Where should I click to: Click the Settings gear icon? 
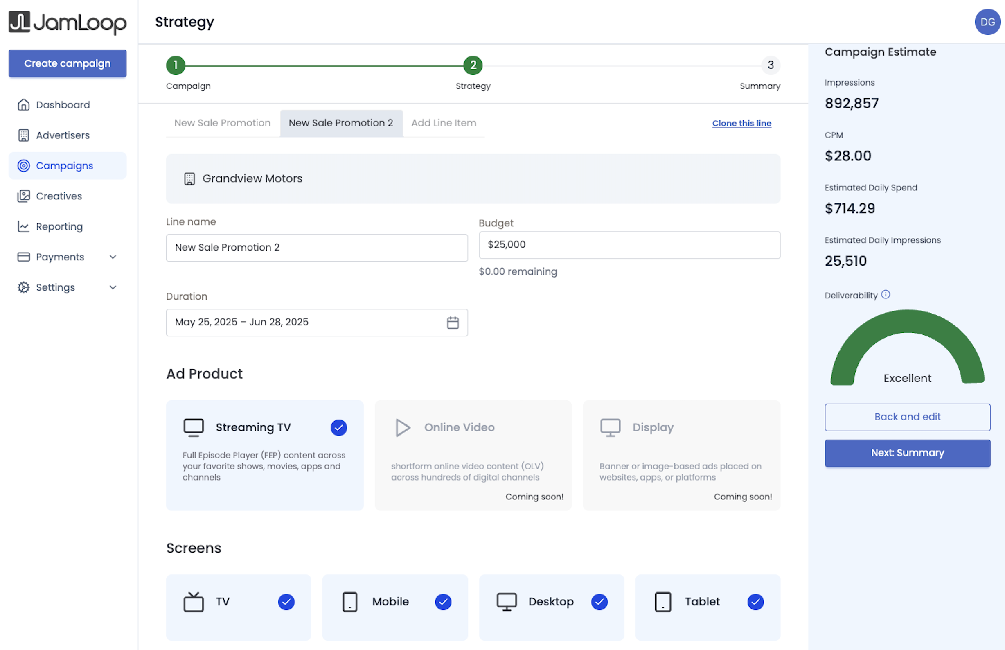[x=24, y=287]
